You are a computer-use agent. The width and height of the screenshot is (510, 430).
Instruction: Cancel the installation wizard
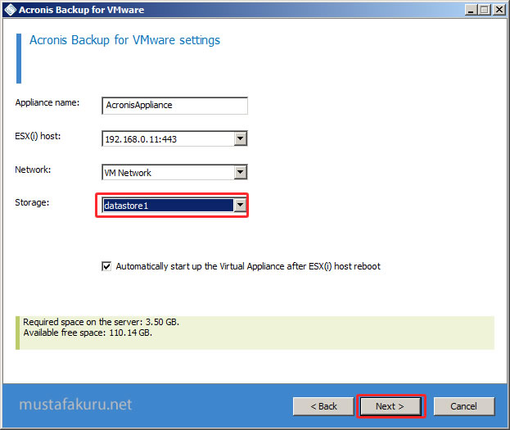point(464,406)
